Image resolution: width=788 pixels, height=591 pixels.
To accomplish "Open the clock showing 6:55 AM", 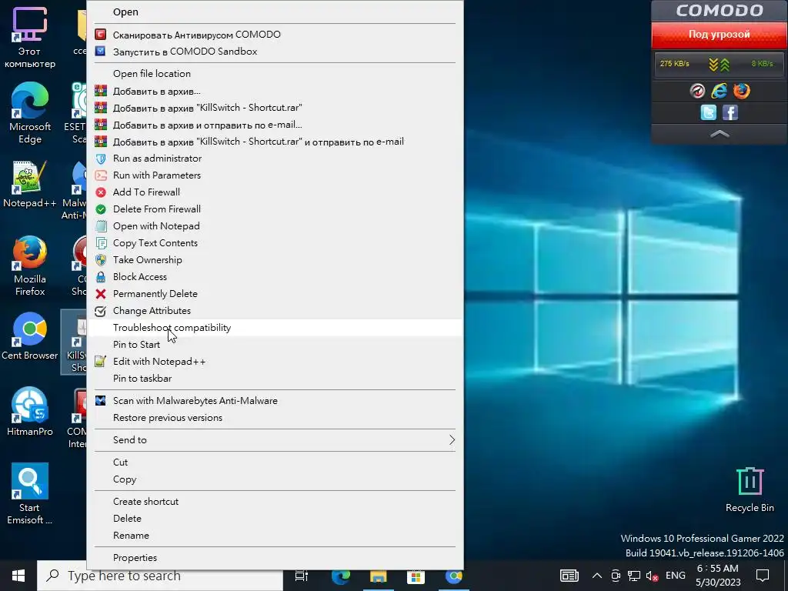I will pos(718,576).
